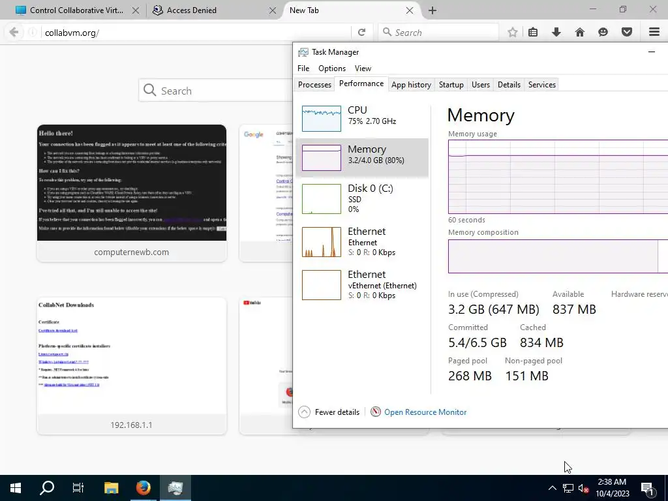Click Task Manager title bar icon

(x=303, y=52)
